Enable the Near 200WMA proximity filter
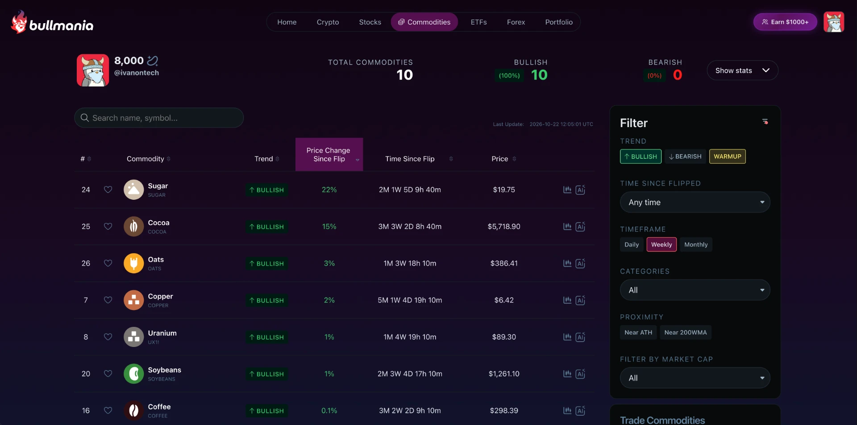 click(x=686, y=332)
